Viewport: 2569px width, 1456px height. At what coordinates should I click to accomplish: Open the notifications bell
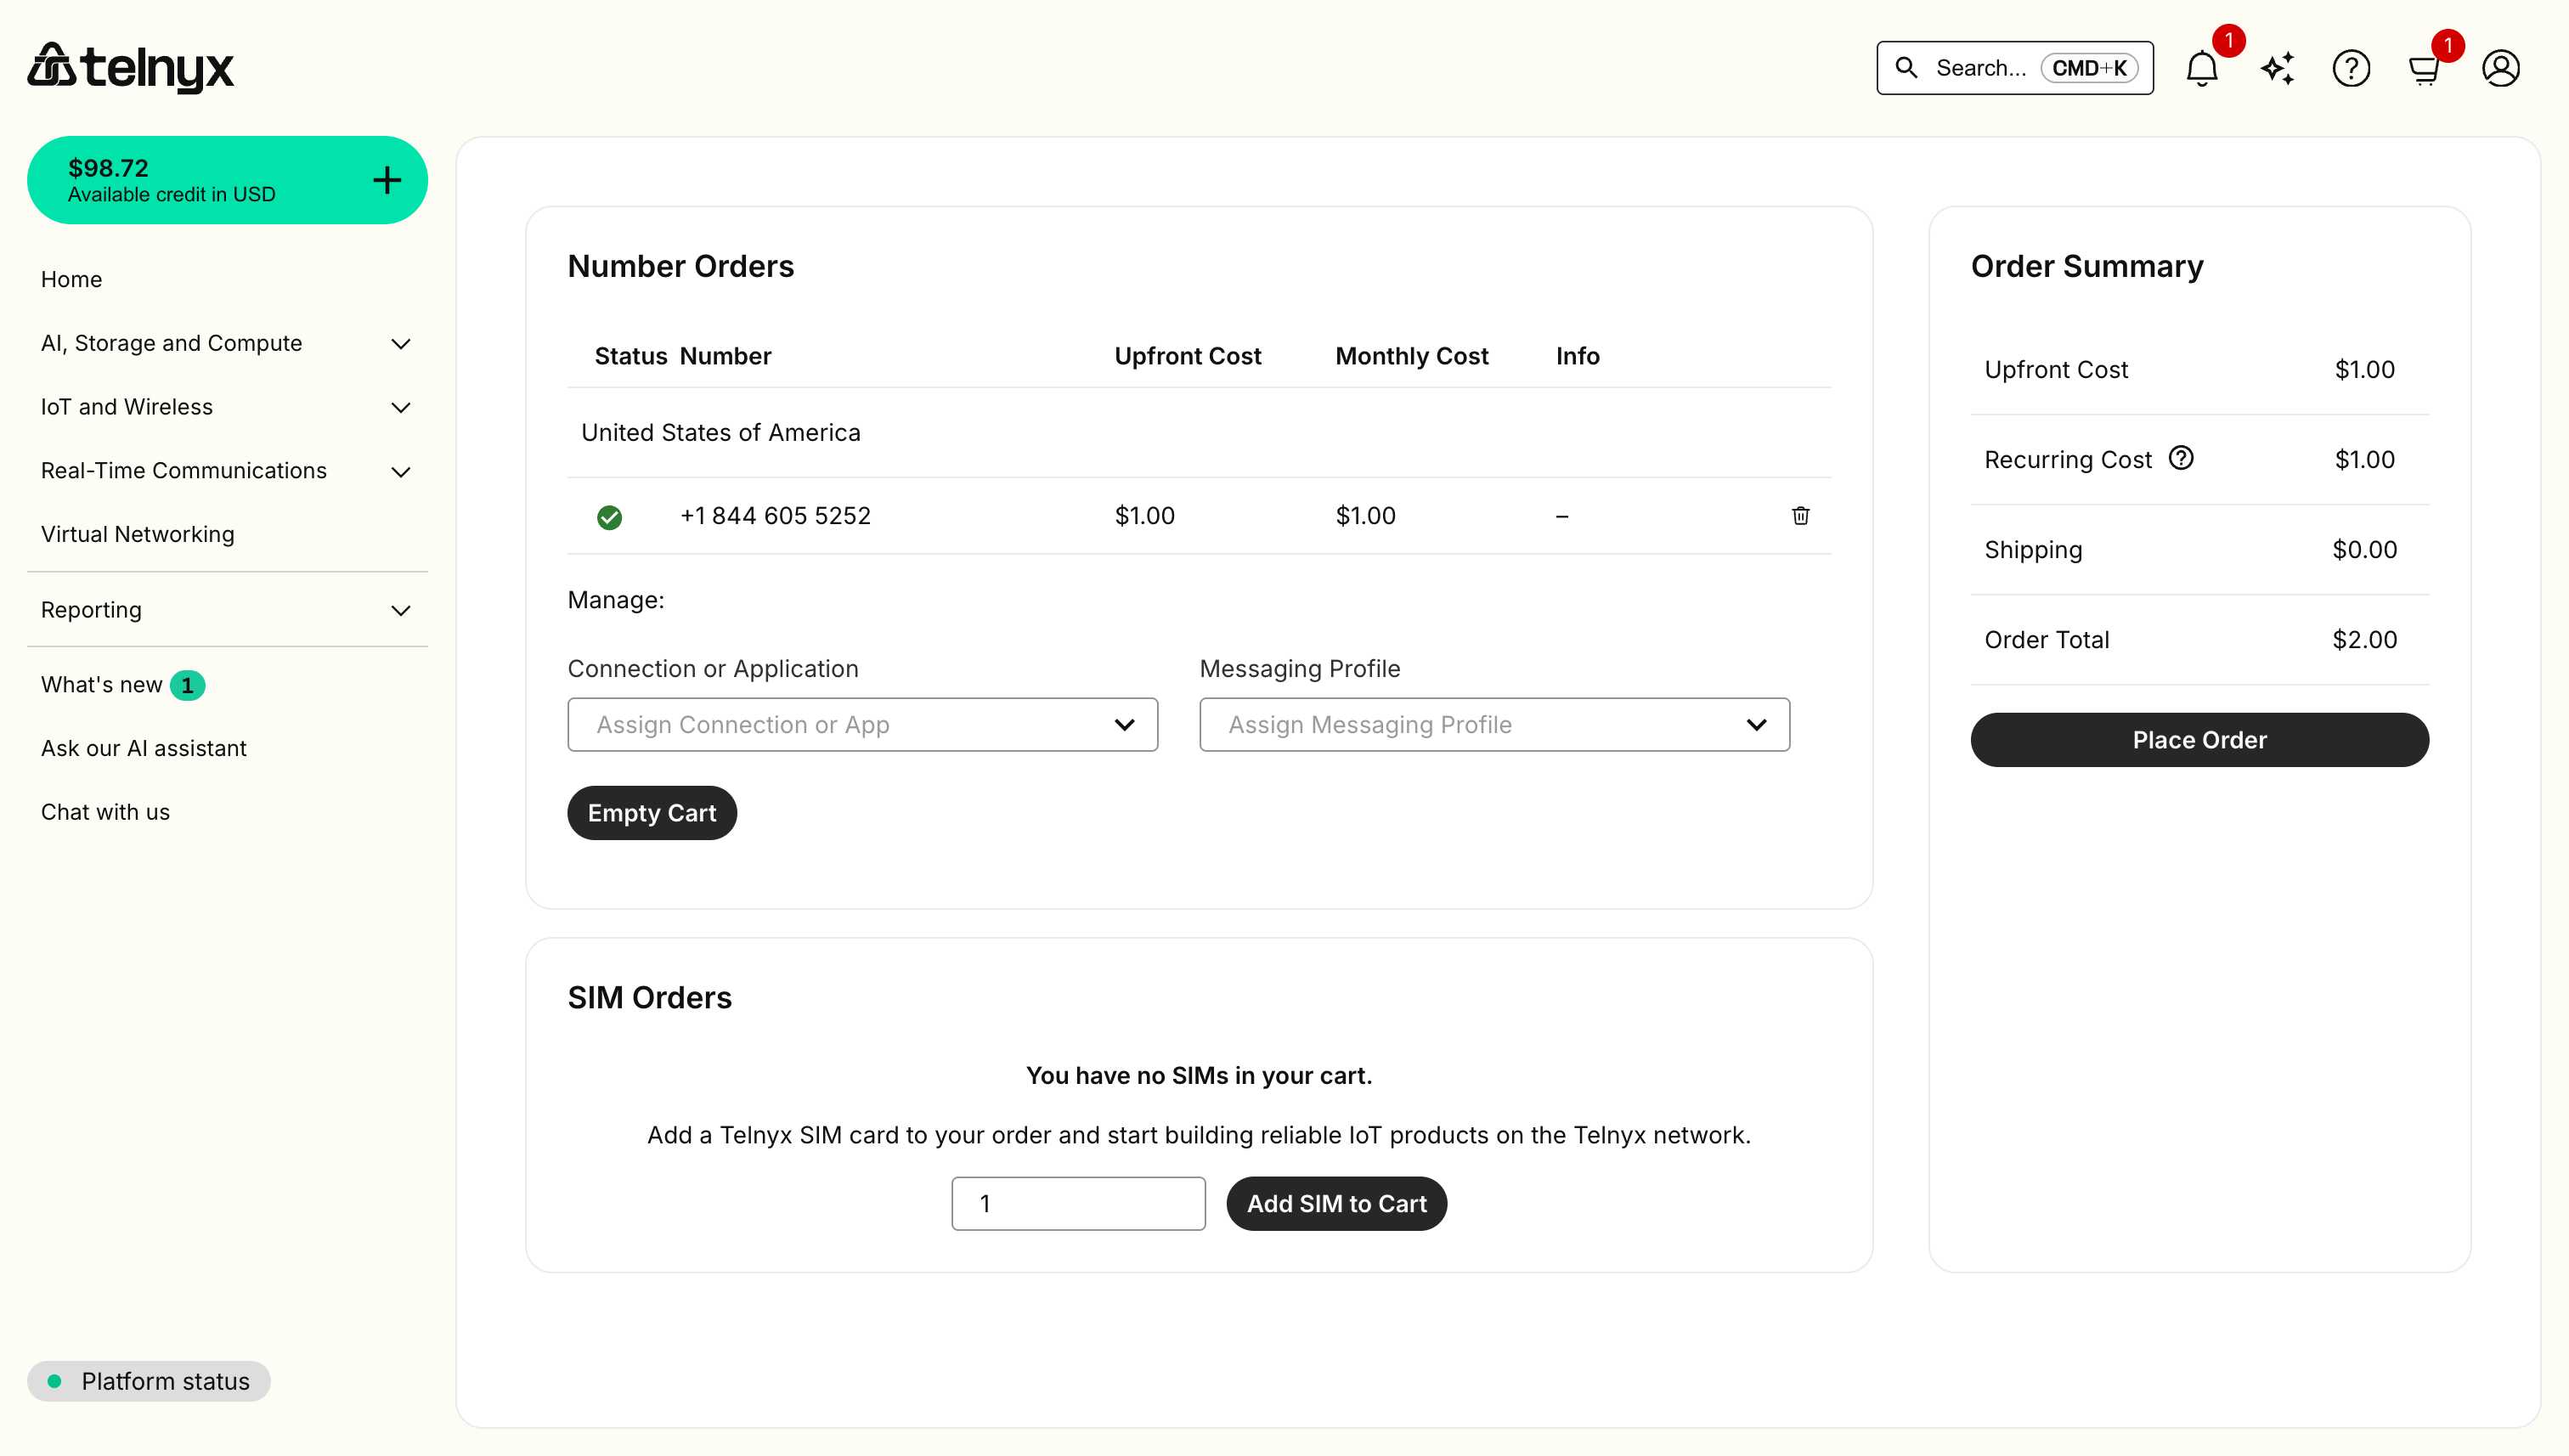click(x=2201, y=68)
